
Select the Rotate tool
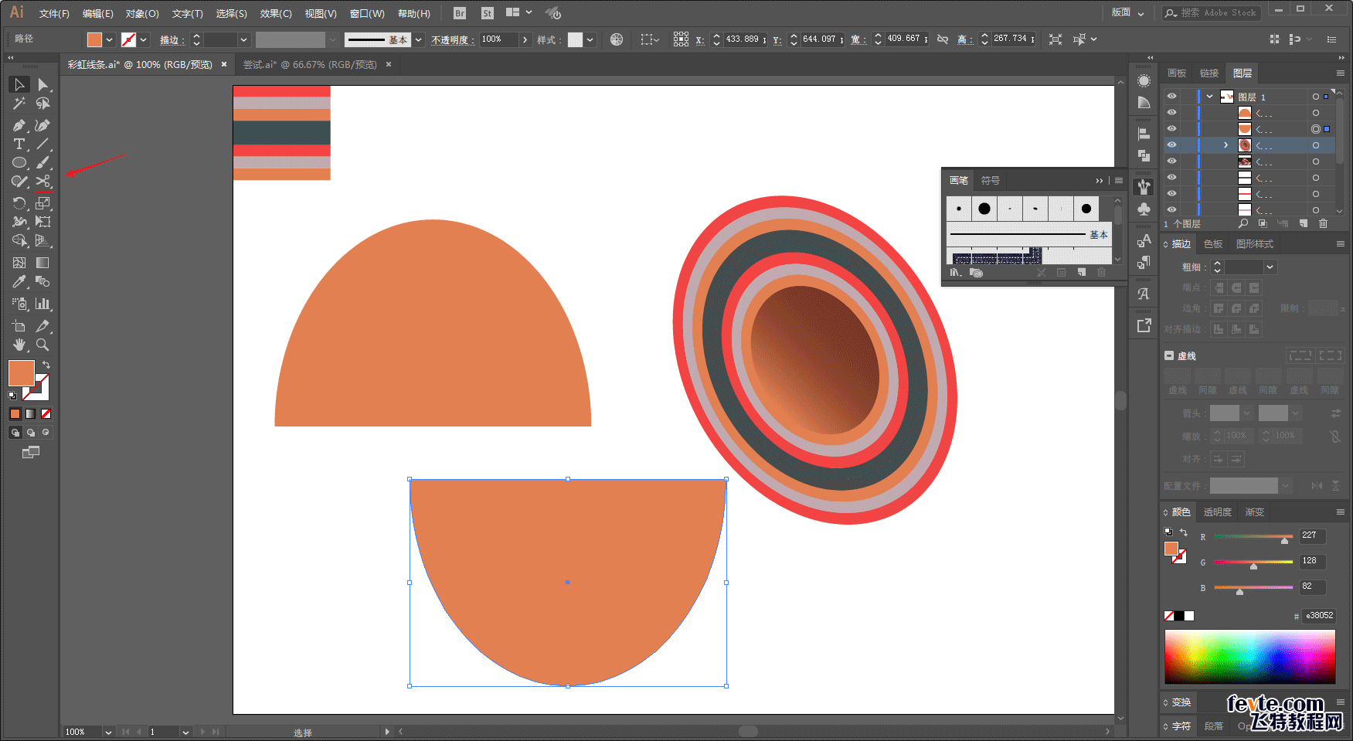19,203
